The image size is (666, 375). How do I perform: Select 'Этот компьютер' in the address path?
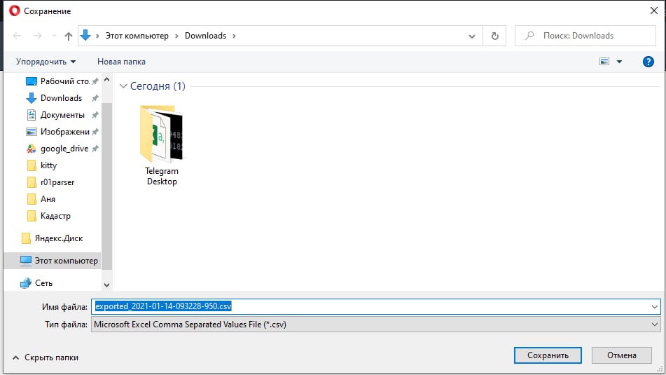[x=137, y=36]
